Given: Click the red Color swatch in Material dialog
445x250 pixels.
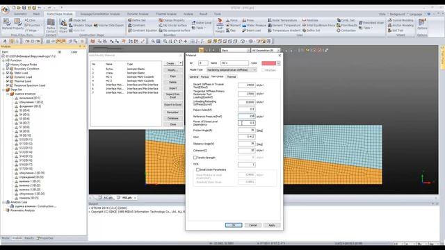Looking at the screenshot, I should click(269, 63).
